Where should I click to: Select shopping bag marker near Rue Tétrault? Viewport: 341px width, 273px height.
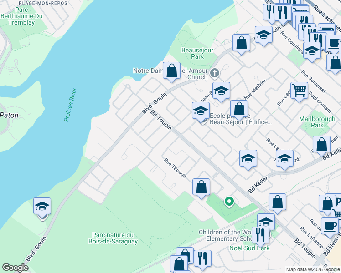(x=201, y=188)
